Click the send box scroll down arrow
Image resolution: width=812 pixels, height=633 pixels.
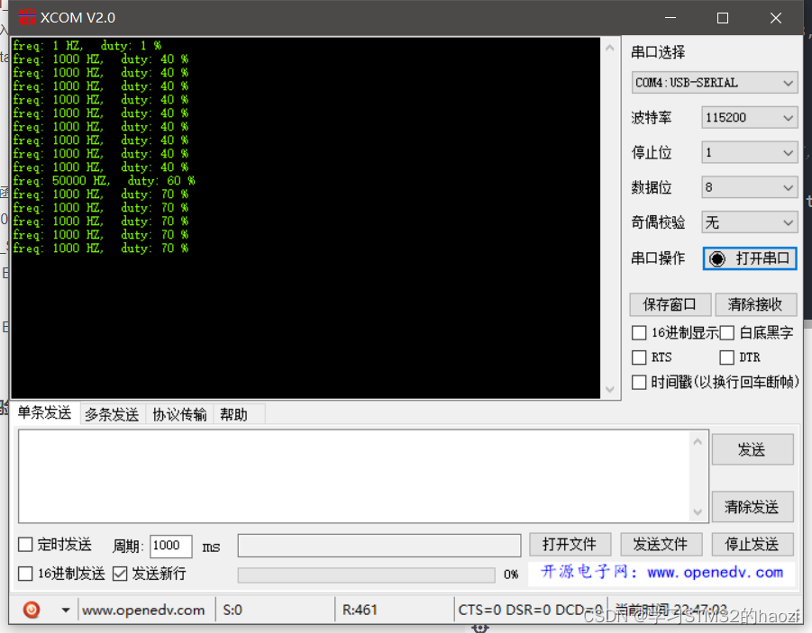pos(698,511)
